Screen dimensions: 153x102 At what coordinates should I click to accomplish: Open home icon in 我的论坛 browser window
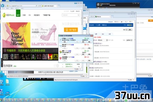(131, 16)
